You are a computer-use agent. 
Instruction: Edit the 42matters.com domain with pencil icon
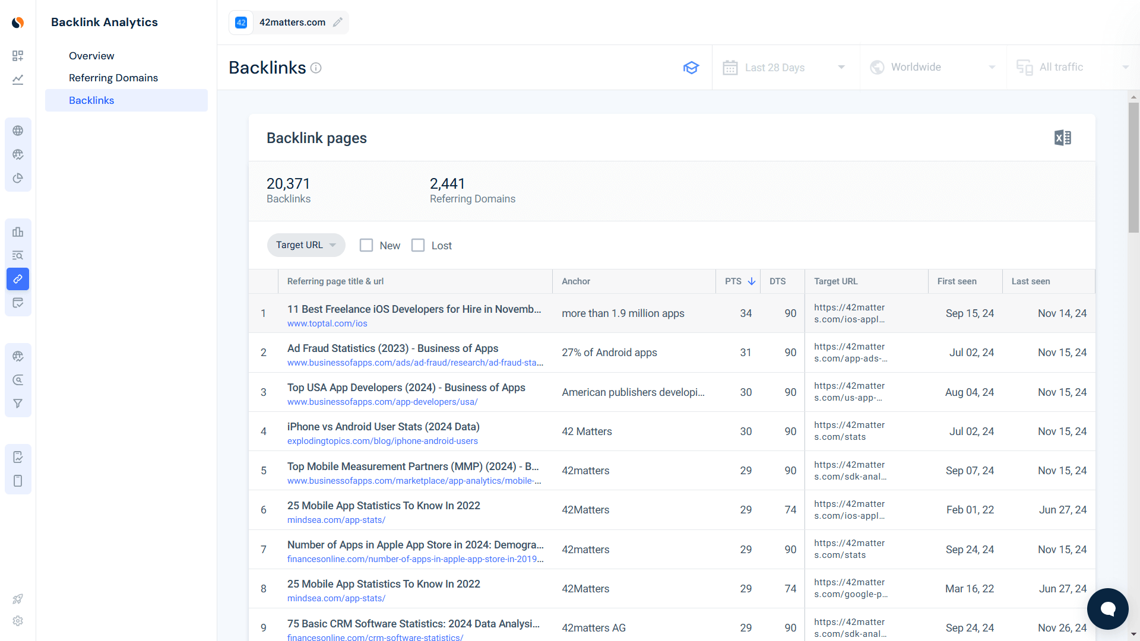(x=338, y=23)
